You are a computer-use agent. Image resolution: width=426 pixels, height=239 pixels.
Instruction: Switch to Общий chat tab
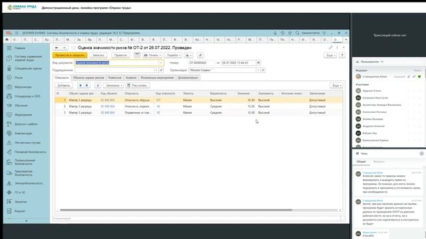pos(361,162)
